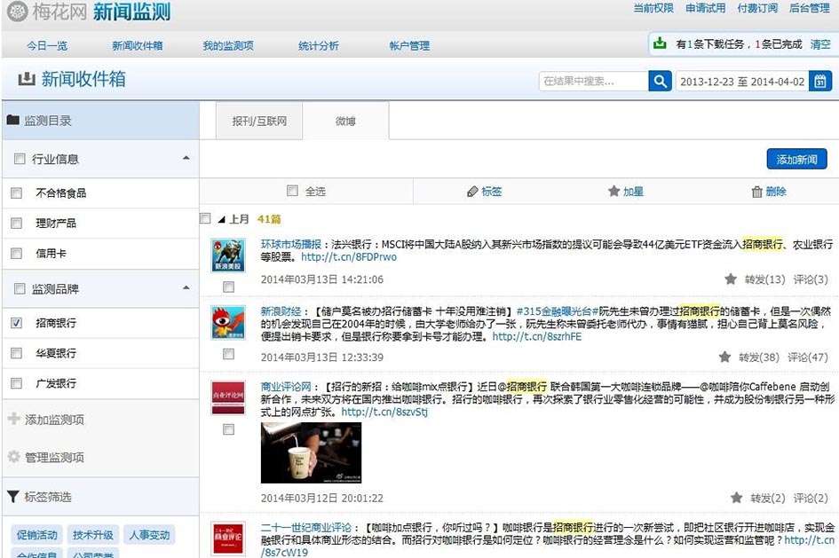Check the 广发银行 checkbox

tap(17, 383)
